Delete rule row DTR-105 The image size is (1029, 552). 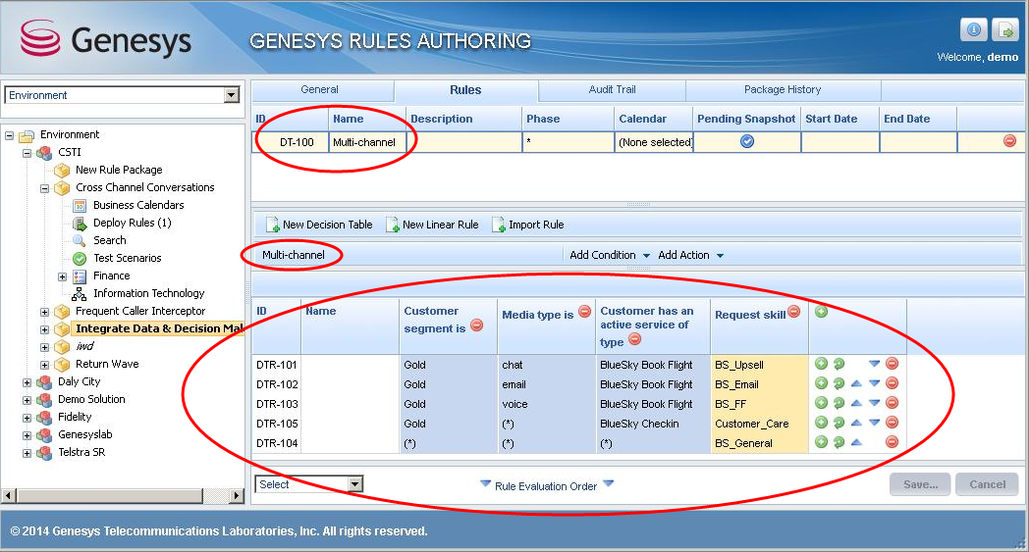[892, 424]
